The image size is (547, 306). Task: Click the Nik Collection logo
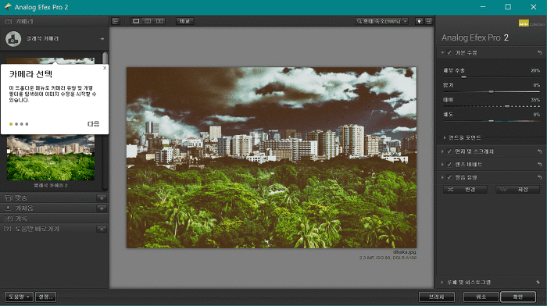(531, 23)
